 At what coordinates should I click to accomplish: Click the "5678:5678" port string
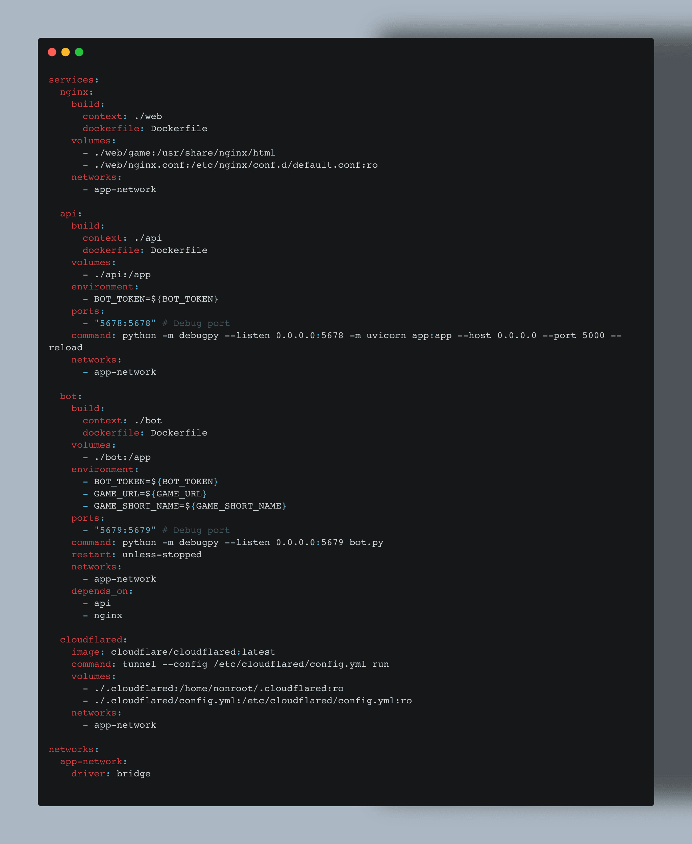click(125, 324)
